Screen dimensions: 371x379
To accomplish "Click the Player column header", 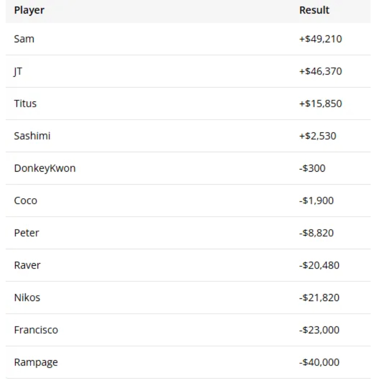I will click(x=29, y=10).
